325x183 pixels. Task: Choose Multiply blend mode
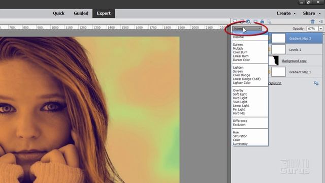coord(238,48)
